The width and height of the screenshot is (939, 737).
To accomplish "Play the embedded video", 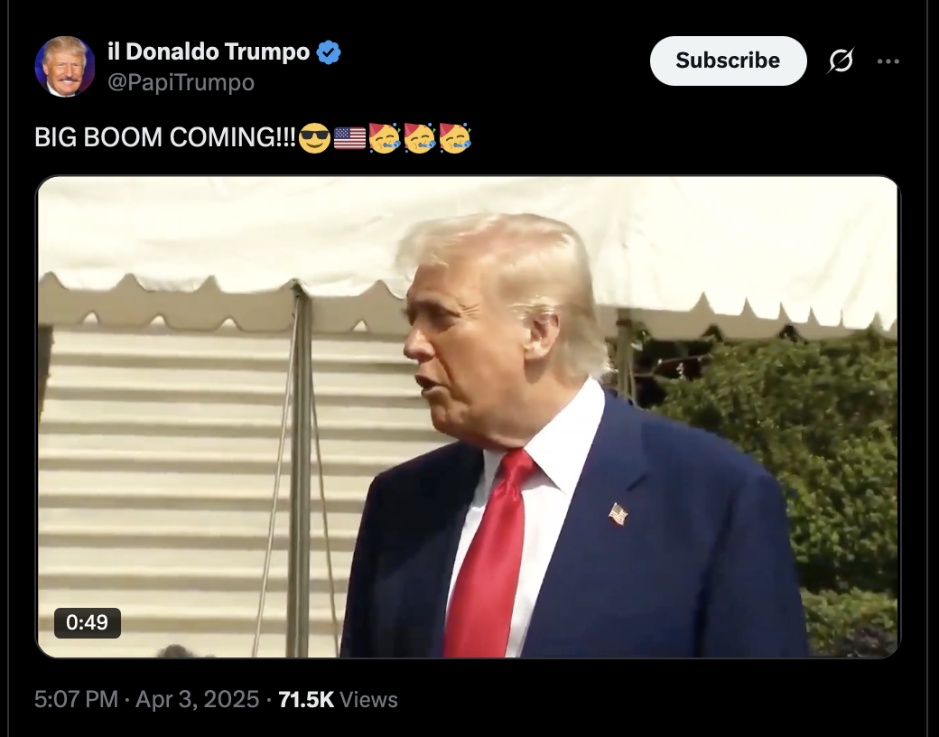I will point(469,417).
